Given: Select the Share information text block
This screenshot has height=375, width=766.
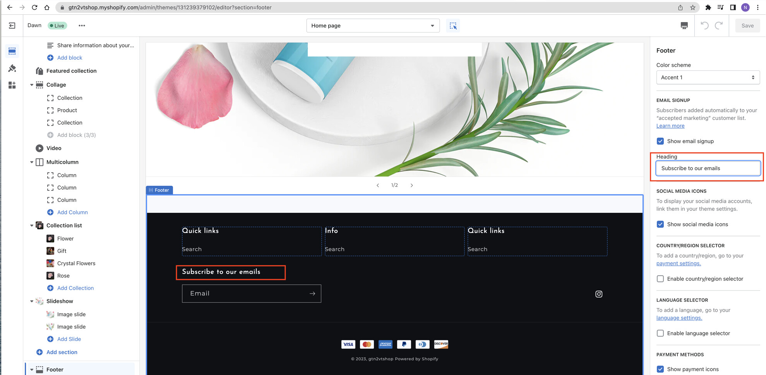Looking at the screenshot, I should tap(96, 45).
